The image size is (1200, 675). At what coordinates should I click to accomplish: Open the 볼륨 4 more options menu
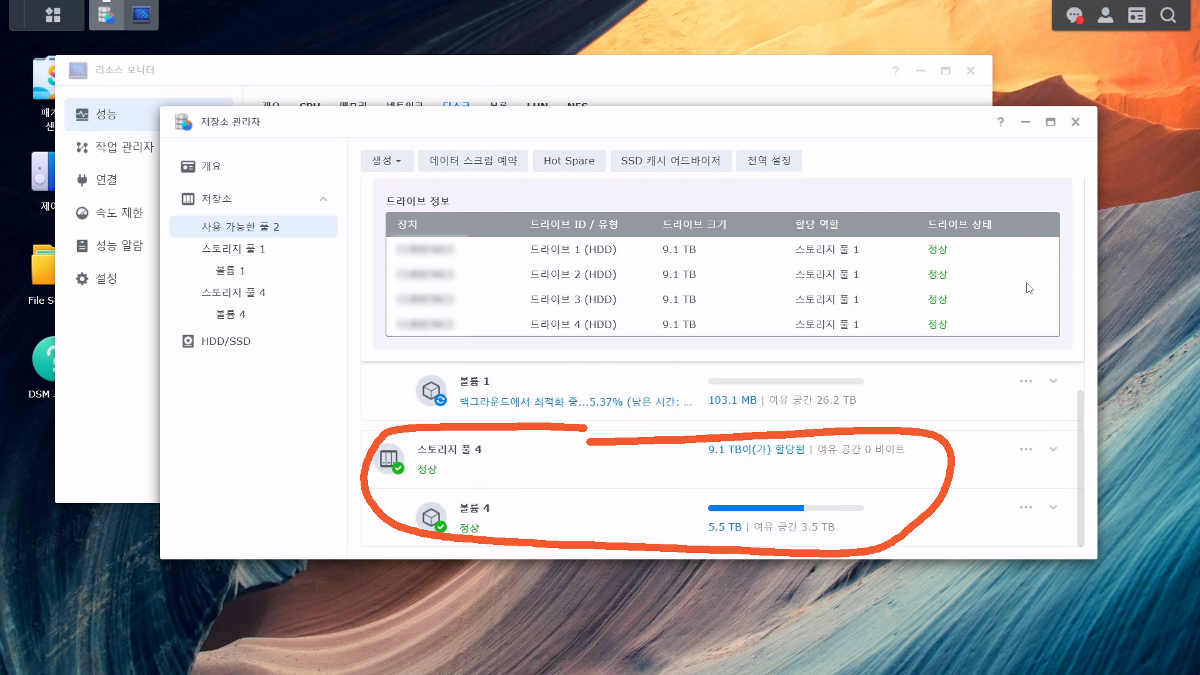pyautogui.click(x=1026, y=507)
